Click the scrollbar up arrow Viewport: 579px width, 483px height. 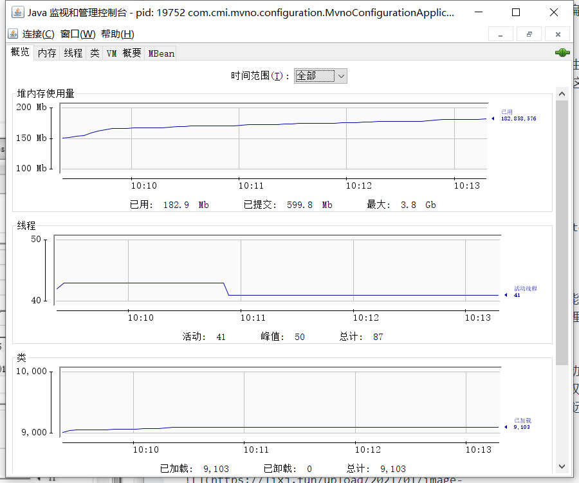tap(562, 94)
